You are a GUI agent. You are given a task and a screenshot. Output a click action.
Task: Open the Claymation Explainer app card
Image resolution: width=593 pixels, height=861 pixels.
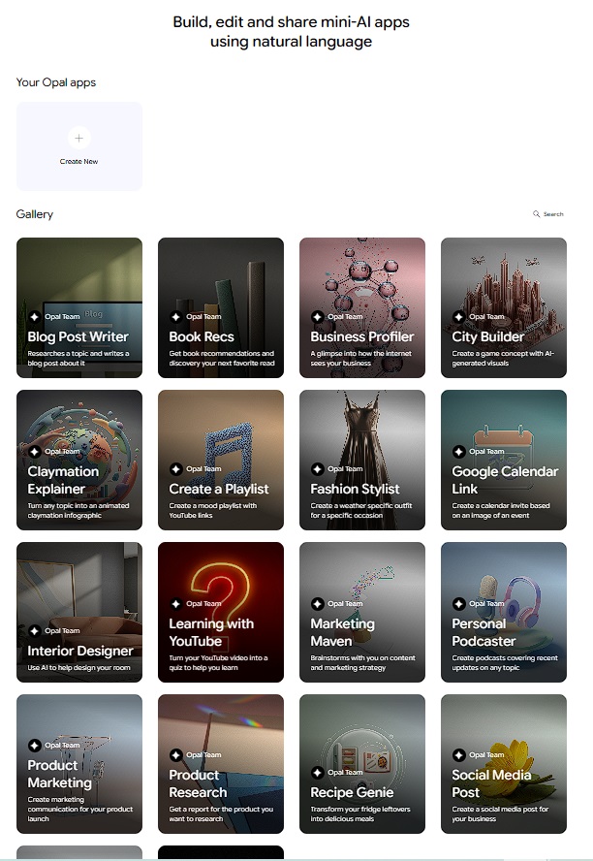pos(79,460)
